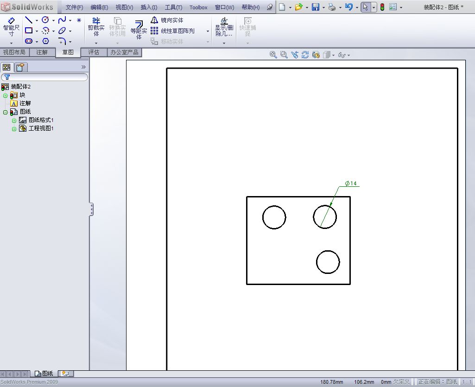
Task: Expand panel with double chevron
Action: 83,67
